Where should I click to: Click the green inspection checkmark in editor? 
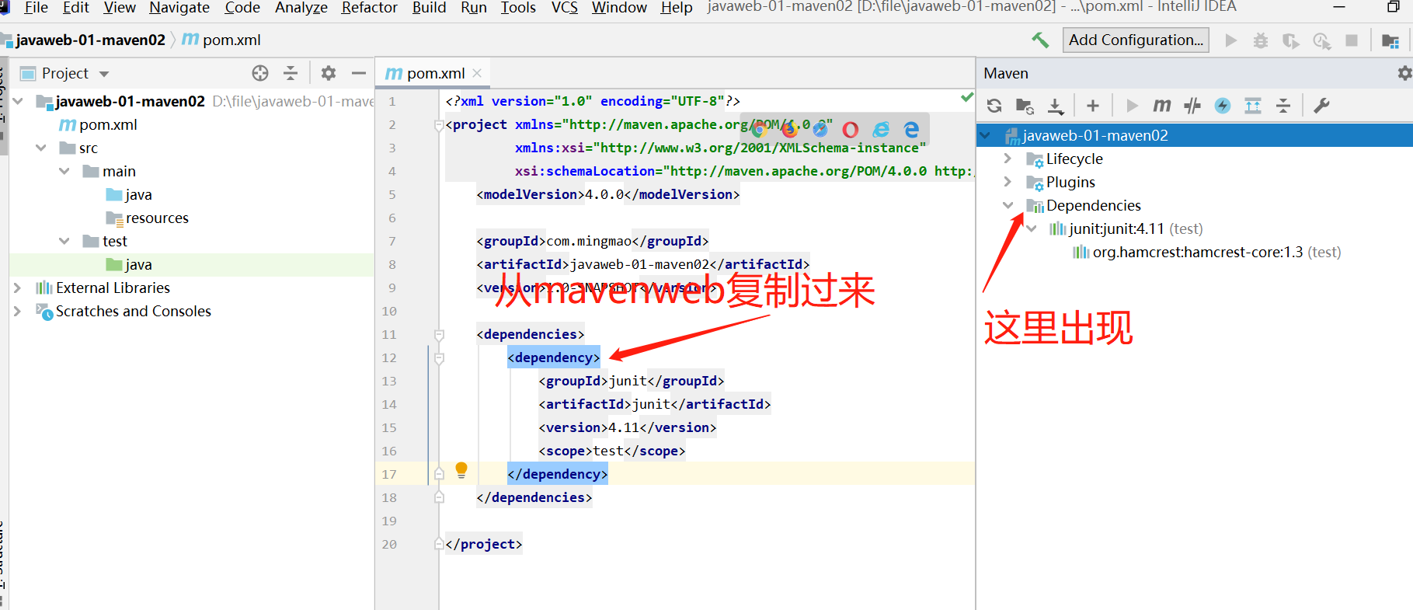click(x=967, y=97)
